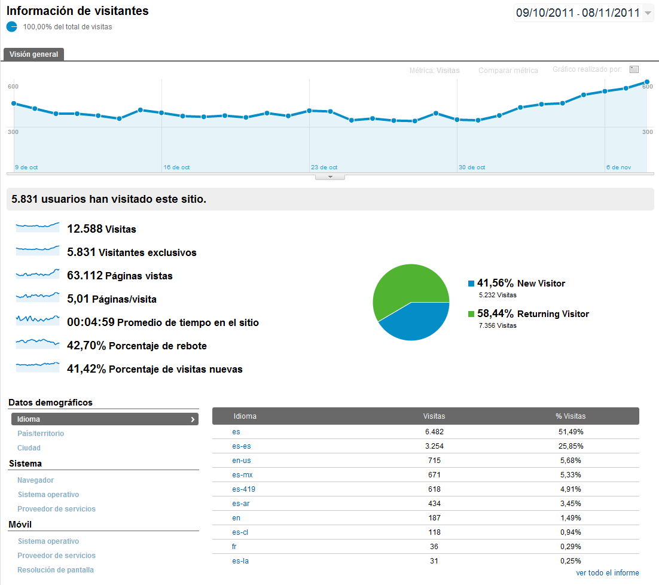Click '42,70% Porcentaje de rebote' text
The height and width of the screenshot is (585, 659).
[137, 346]
